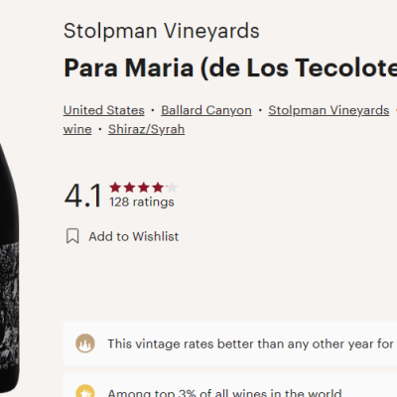Click the grey fifth rating star
Screen dimensions: 397x397
tap(173, 188)
